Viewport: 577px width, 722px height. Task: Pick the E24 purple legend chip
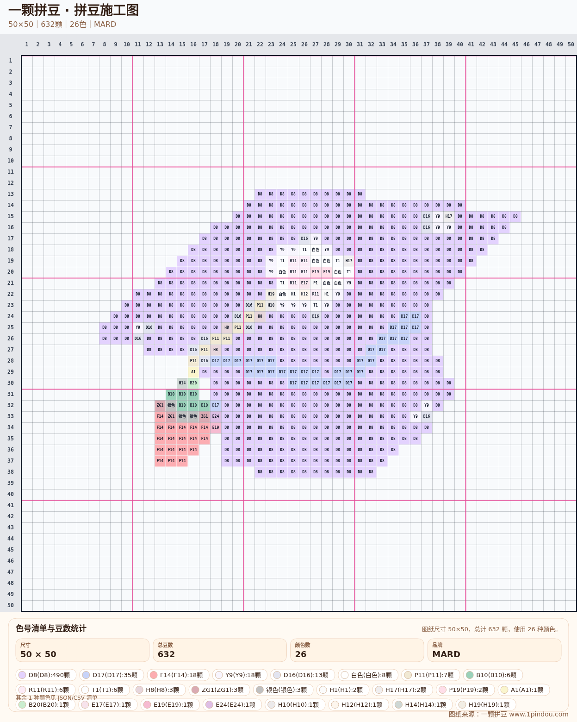(x=232, y=705)
